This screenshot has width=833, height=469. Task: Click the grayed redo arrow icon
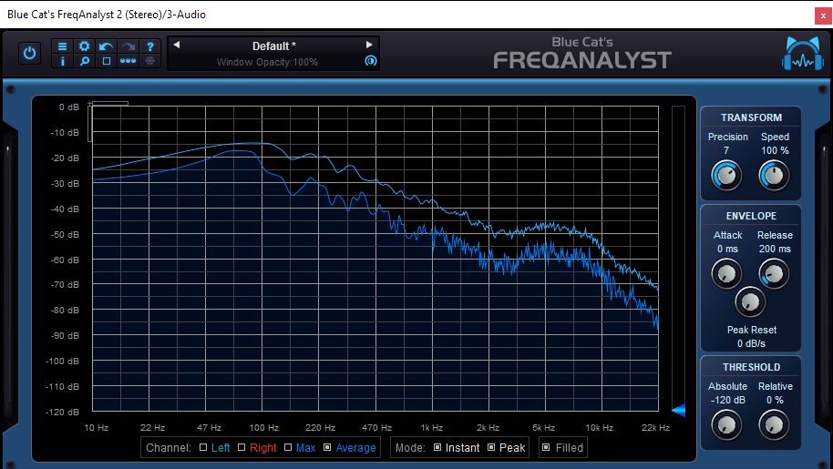(x=128, y=46)
